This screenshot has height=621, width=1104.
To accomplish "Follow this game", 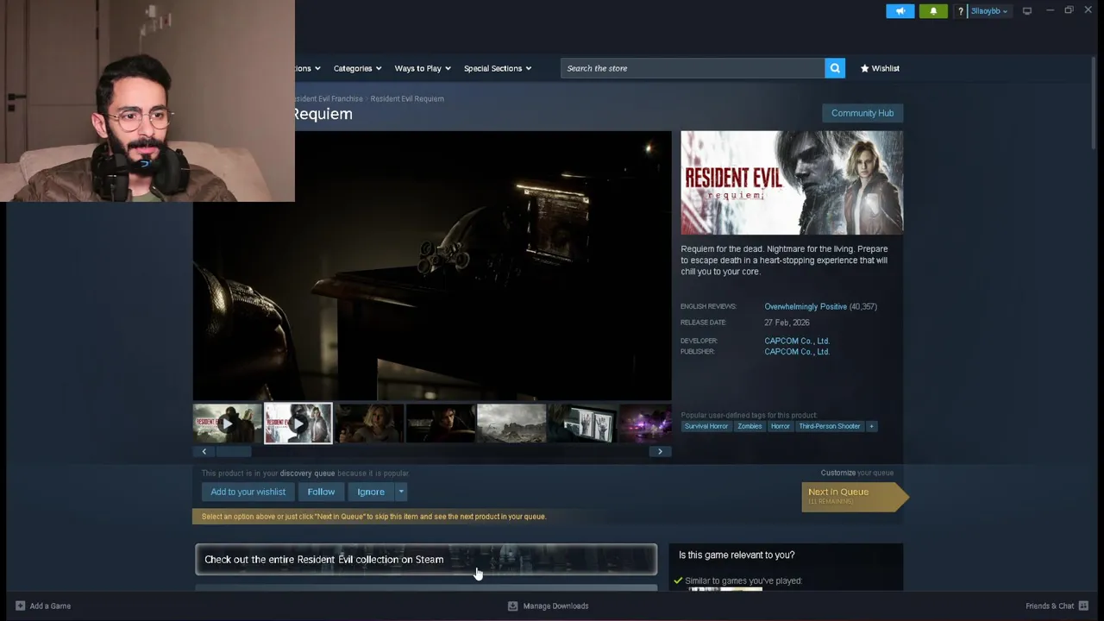I will click(321, 492).
